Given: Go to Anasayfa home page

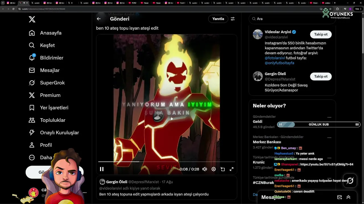Looking at the screenshot, I should [x=45, y=33].
